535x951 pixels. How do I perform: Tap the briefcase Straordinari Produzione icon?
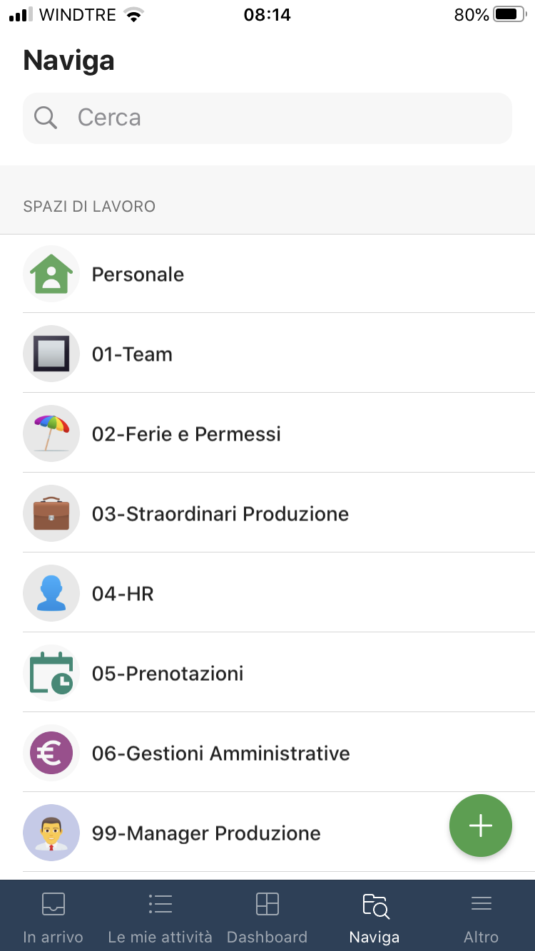(x=51, y=514)
